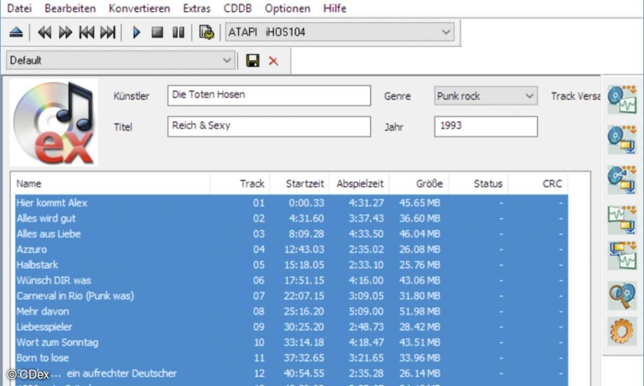Expand the Default profile dropdown
Screen dimensions: 644x386
click(x=121, y=61)
